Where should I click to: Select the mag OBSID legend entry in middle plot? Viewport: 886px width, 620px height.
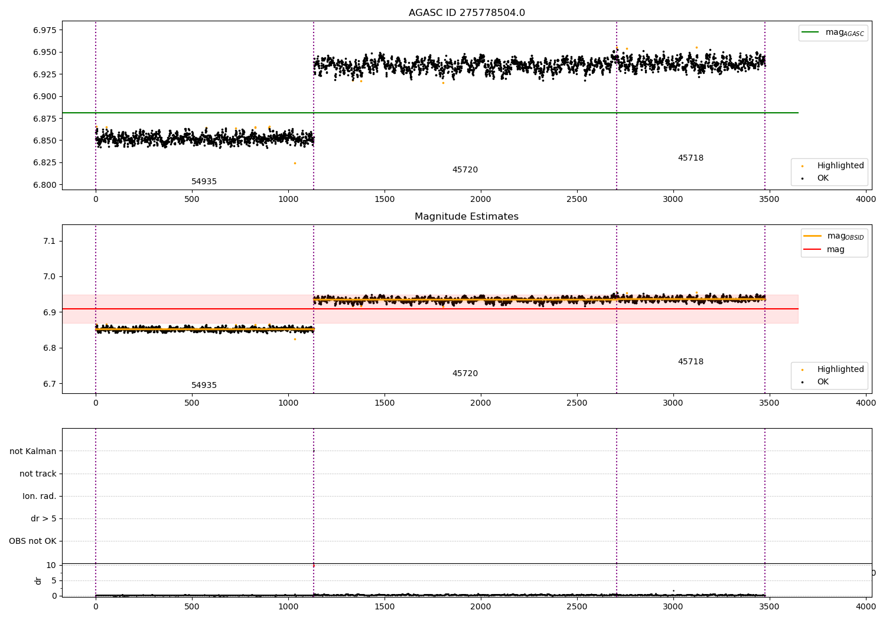pos(834,236)
